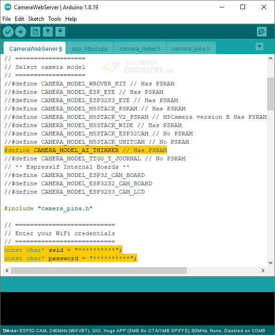Minimize the Arduino window

click(222, 7)
